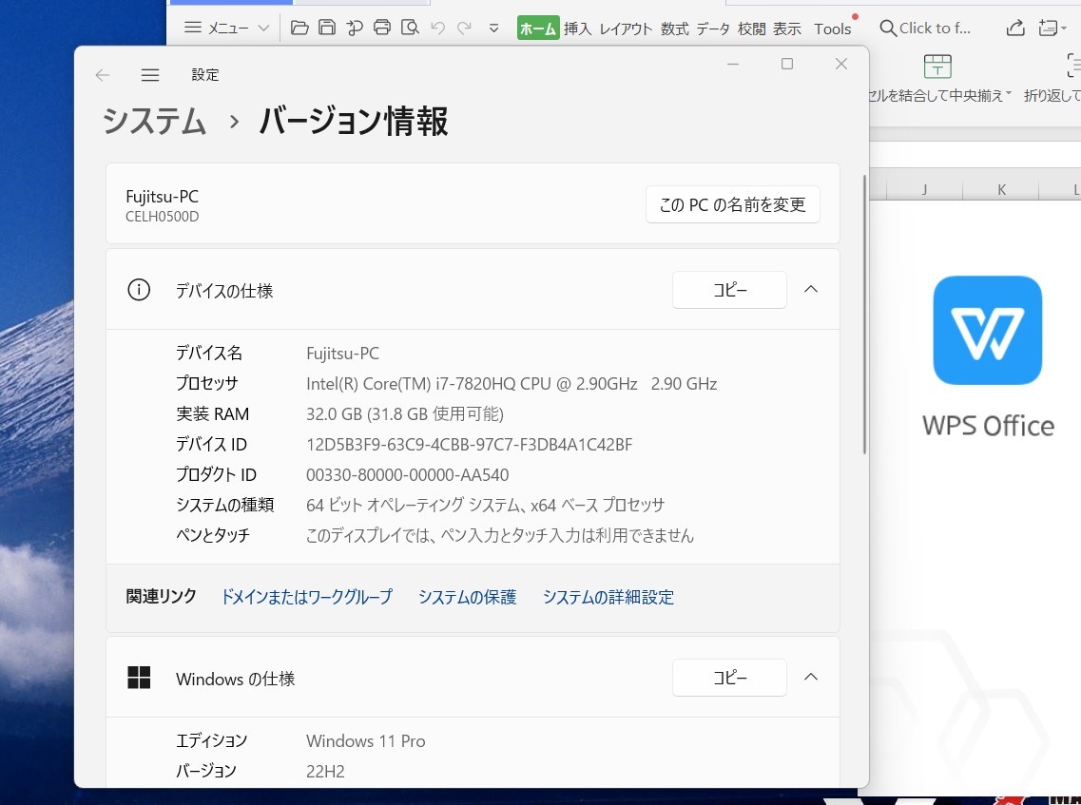Select the 挿入 ribbon tab in WPS
Viewport: 1081px width, 805px height.
pos(577,29)
